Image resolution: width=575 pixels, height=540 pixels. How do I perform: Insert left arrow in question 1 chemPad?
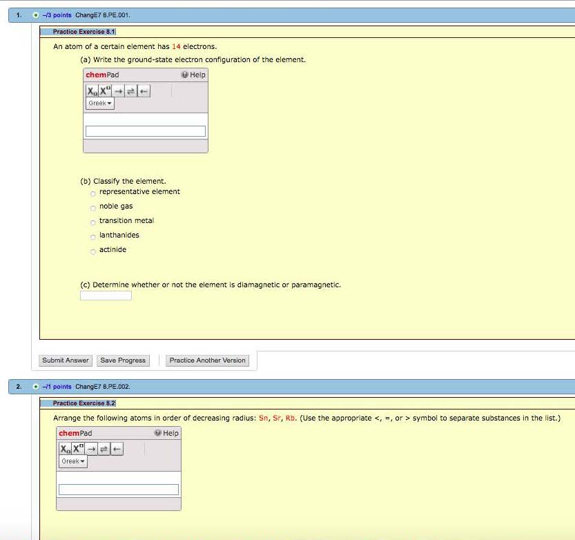(143, 91)
